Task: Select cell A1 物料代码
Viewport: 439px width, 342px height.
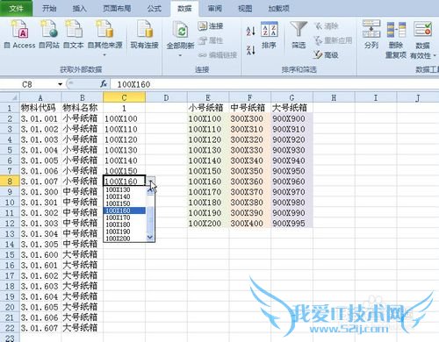Action: 40,108
